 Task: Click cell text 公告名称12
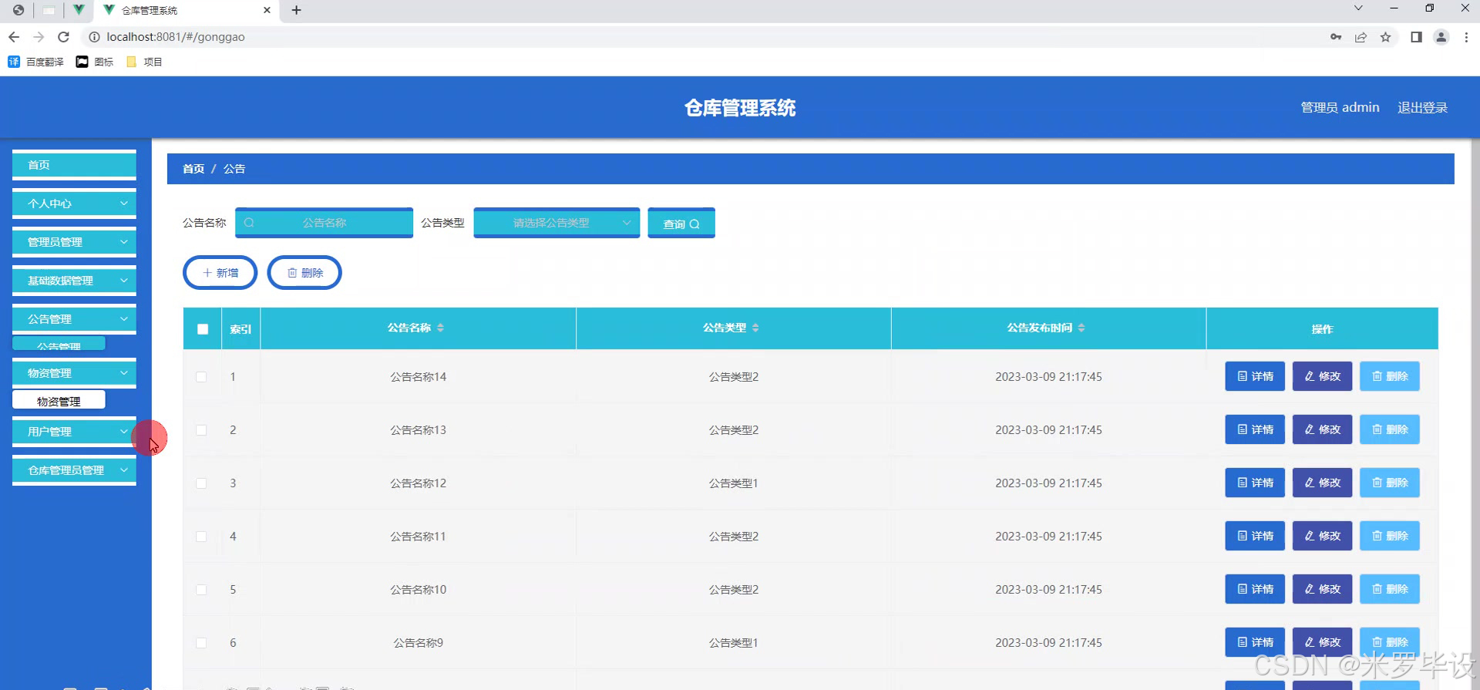tap(418, 483)
